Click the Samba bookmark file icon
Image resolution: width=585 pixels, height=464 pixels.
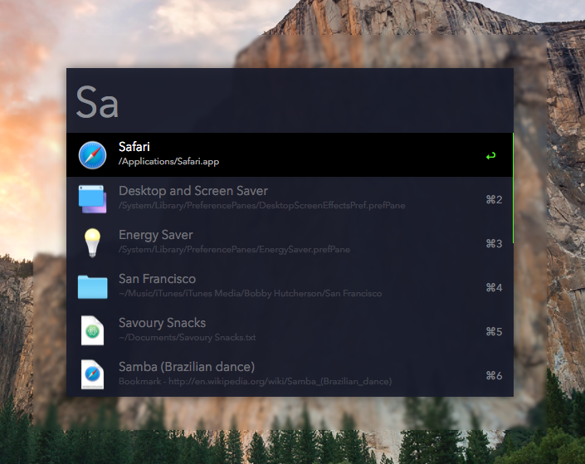93,374
